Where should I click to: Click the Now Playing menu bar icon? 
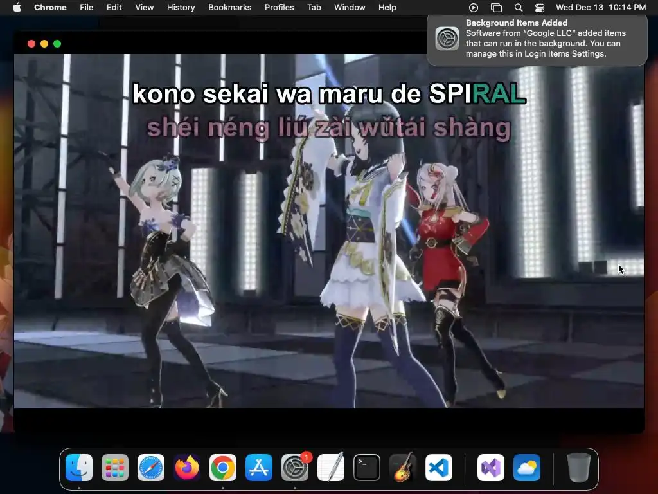tap(474, 8)
